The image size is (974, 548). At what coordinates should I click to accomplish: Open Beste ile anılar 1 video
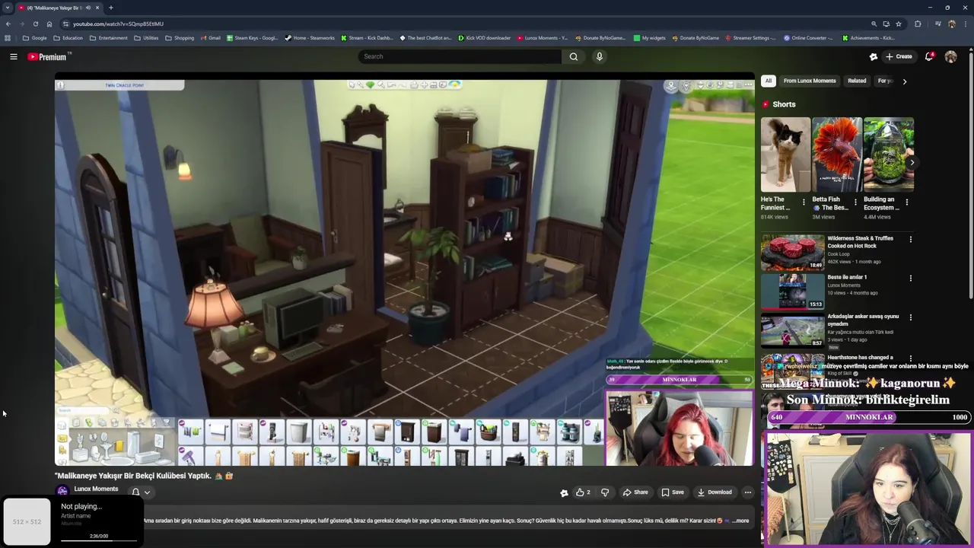point(792,292)
